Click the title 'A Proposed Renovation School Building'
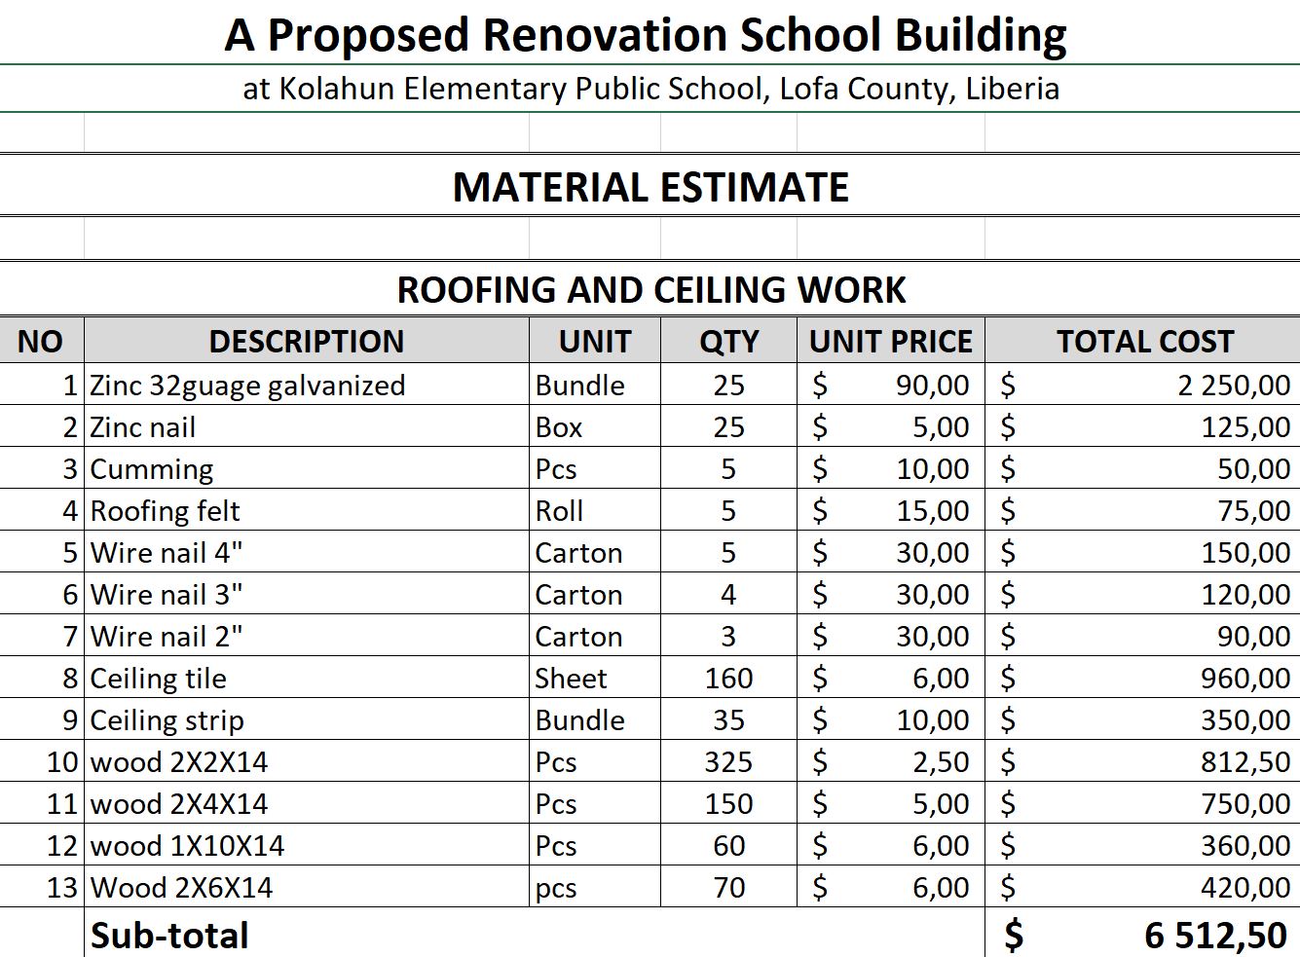1300x957 pixels. [x=646, y=35]
